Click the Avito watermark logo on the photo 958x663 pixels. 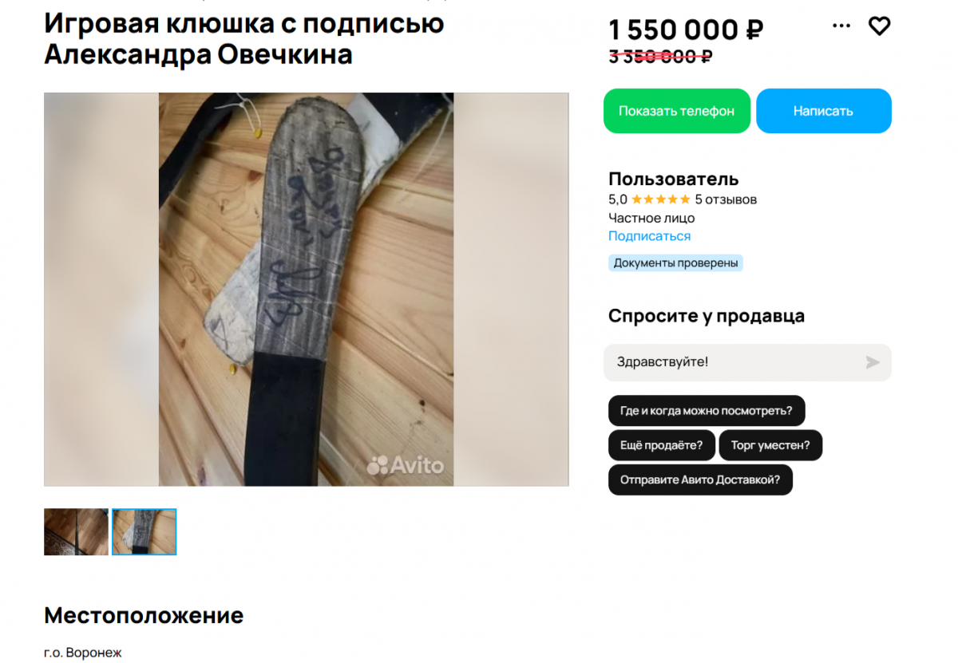(x=405, y=465)
